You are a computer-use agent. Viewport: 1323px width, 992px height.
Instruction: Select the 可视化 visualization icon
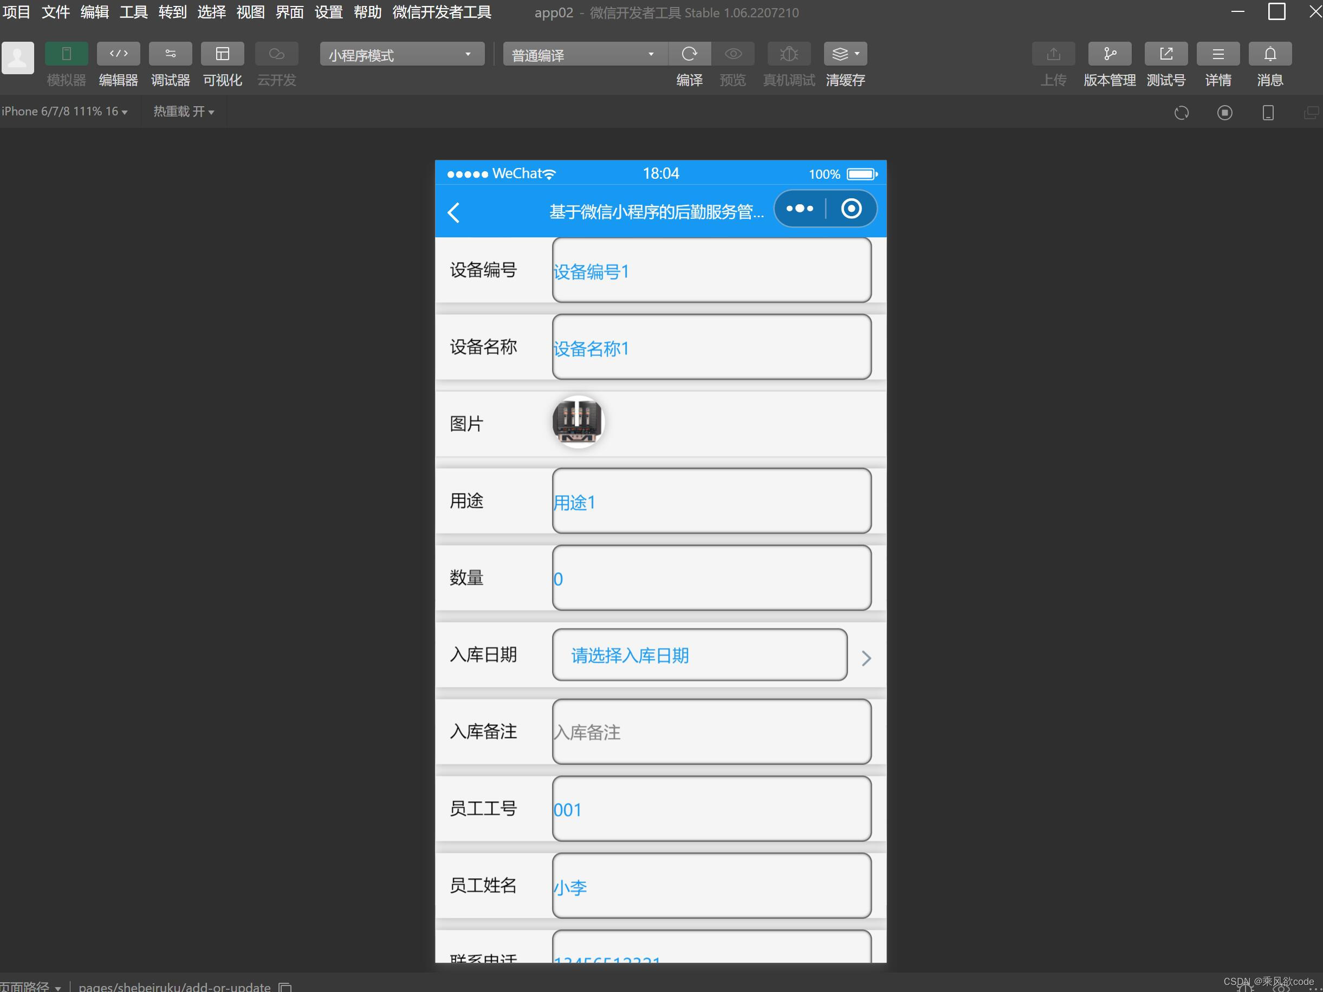[x=222, y=53]
